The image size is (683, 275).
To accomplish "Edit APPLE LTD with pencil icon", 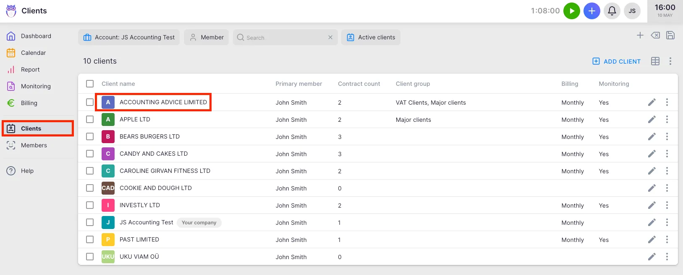I will coord(652,120).
